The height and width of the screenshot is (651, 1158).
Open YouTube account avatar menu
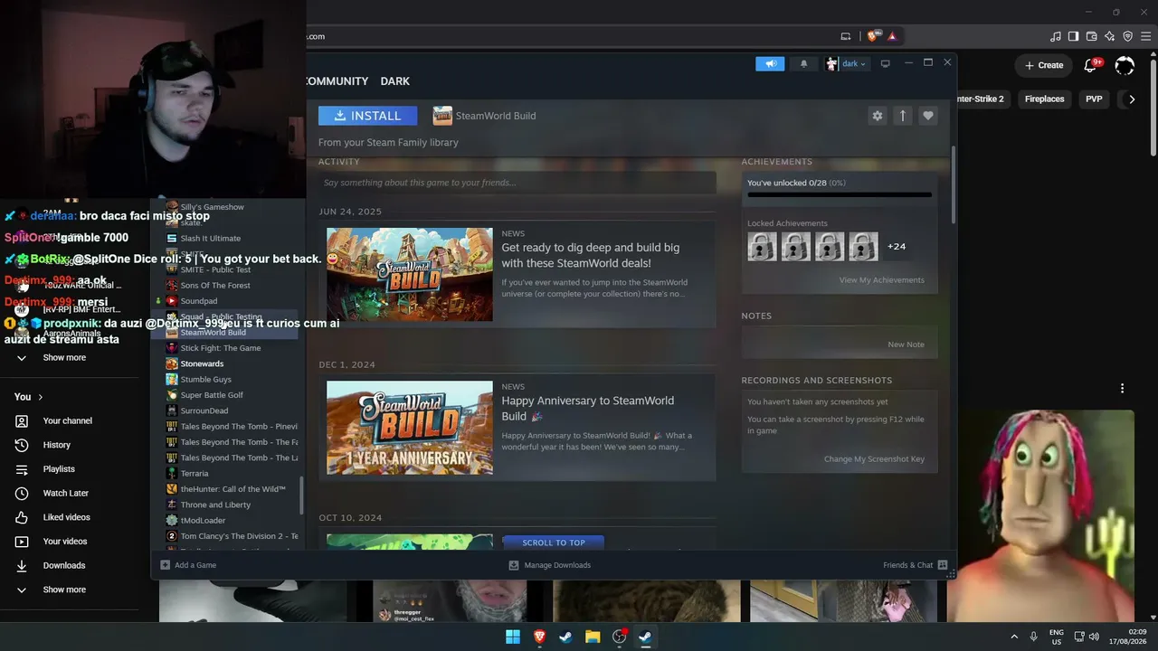pyautogui.click(x=1125, y=65)
